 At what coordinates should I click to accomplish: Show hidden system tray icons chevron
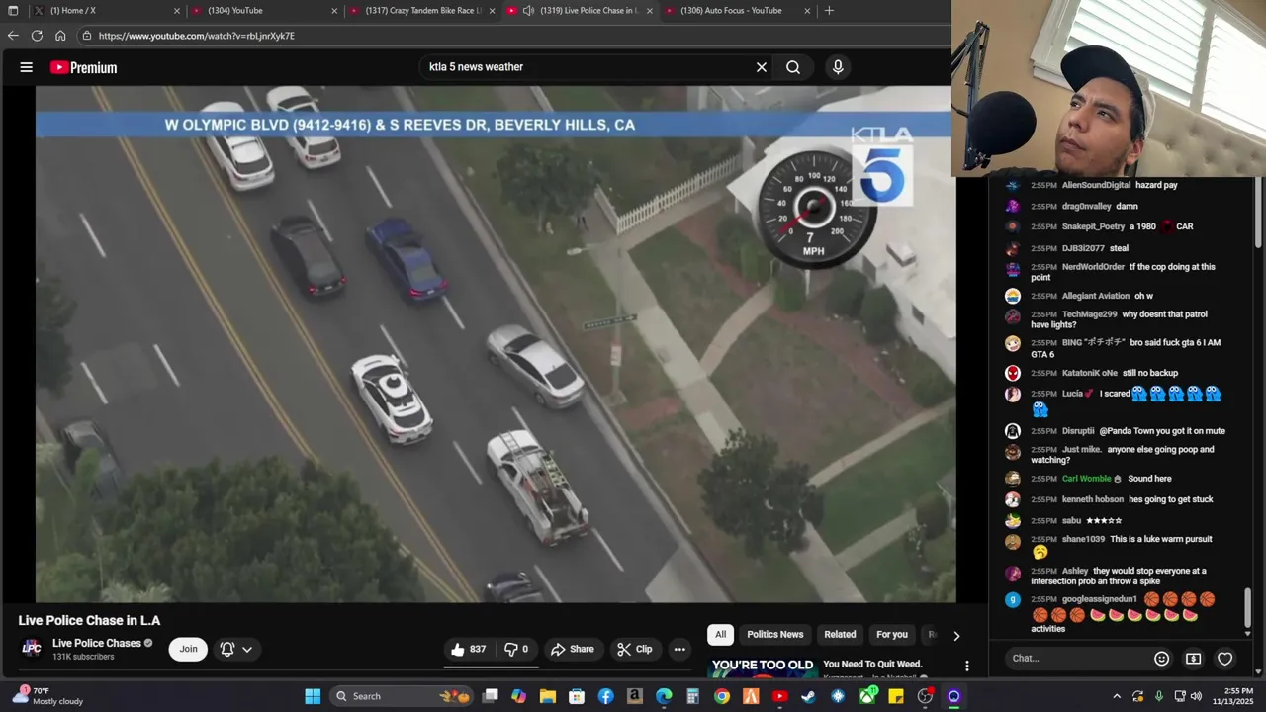[1117, 696]
